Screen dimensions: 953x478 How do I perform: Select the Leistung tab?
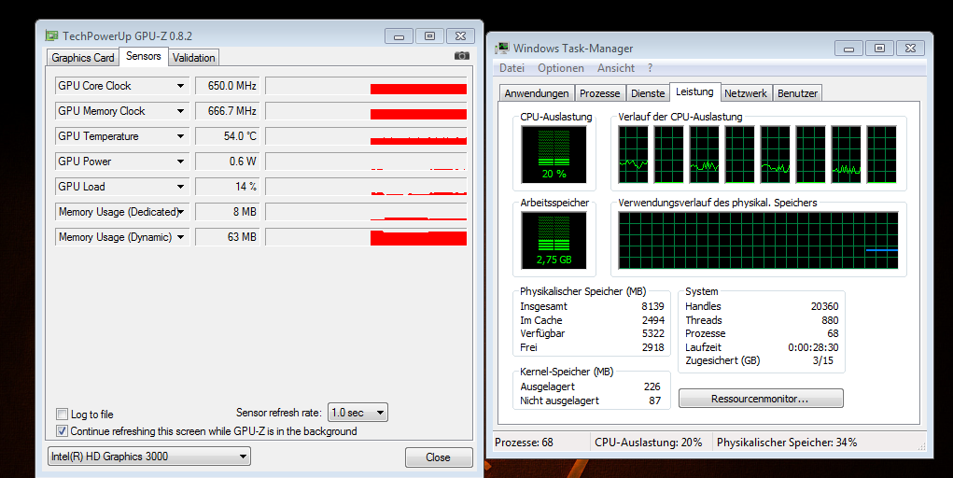click(694, 91)
